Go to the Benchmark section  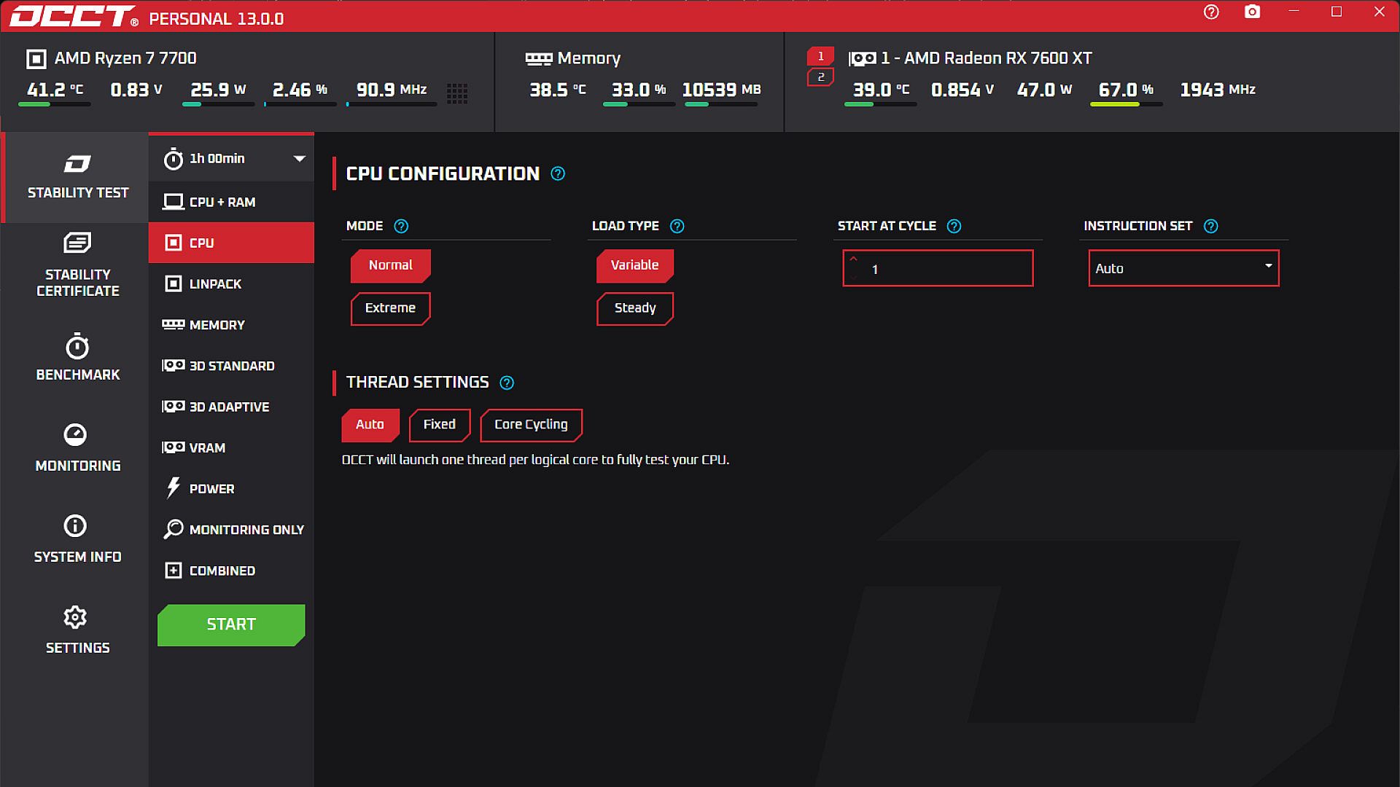[x=77, y=357]
